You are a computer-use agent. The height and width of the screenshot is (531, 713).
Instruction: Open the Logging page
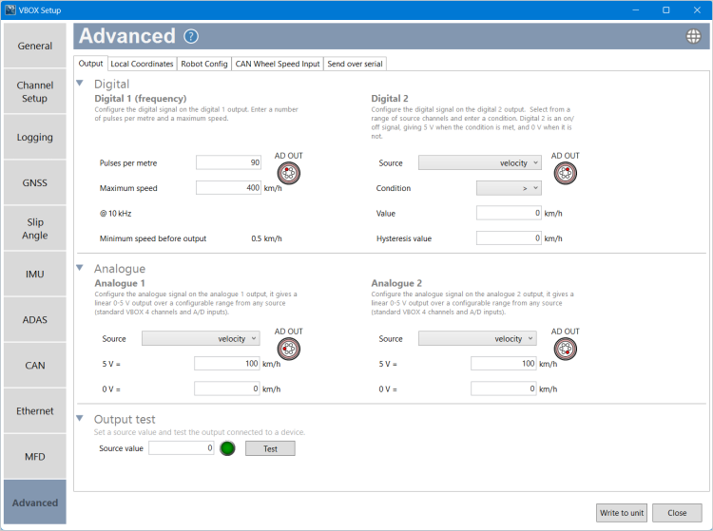(x=35, y=137)
